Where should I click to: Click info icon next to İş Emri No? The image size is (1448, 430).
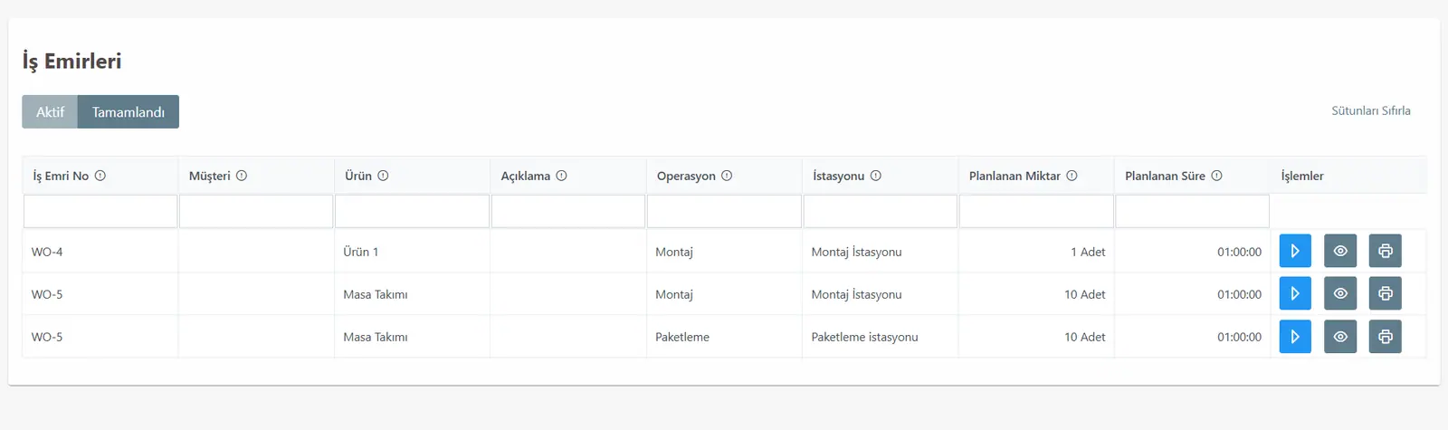pyautogui.click(x=100, y=176)
